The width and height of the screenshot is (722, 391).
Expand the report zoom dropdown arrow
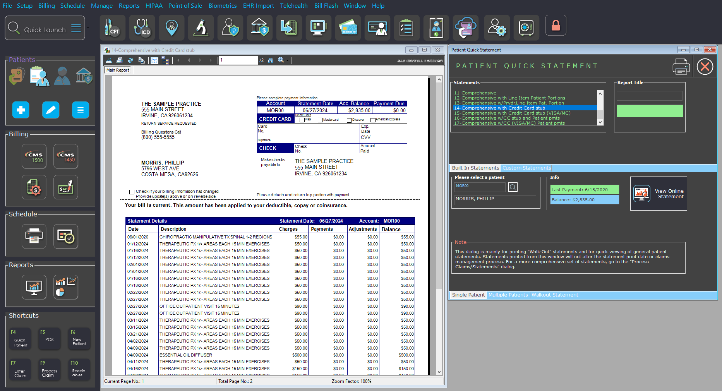[287, 60]
